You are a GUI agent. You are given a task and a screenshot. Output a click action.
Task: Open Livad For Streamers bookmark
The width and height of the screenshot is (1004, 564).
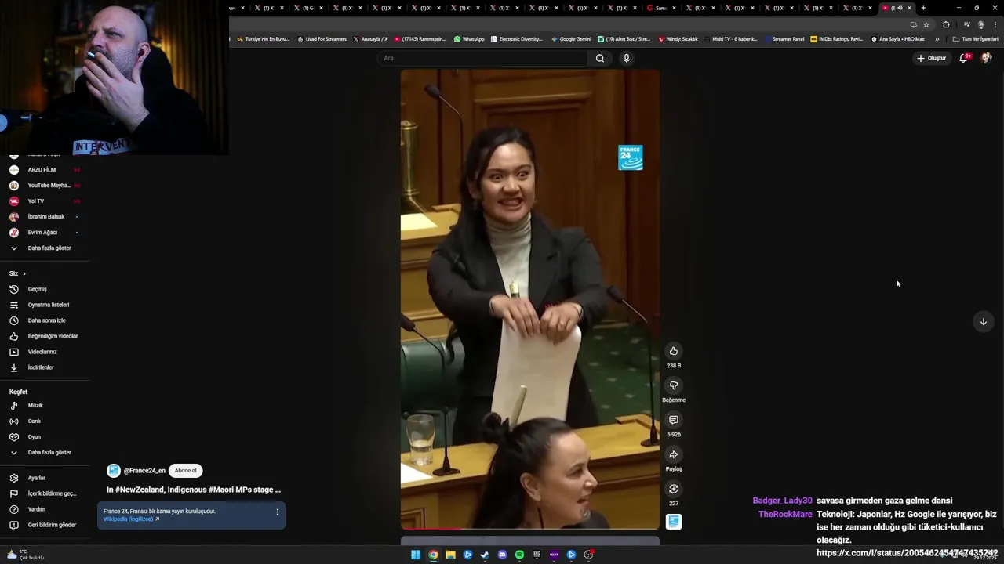coord(322,39)
